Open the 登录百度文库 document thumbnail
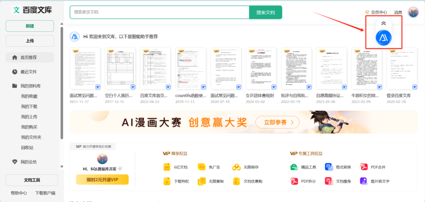Viewport: 425px width, 202px height. (402, 68)
